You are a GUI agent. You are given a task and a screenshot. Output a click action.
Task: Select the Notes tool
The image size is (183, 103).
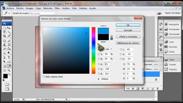coord(5,66)
